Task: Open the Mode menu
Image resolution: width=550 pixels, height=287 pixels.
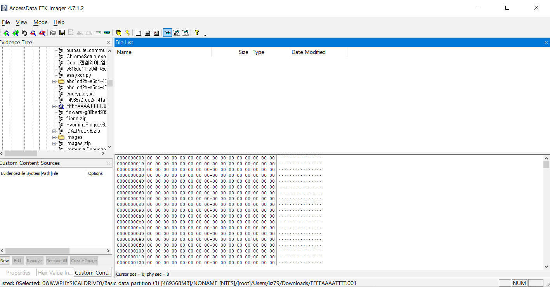Action: coord(40,22)
